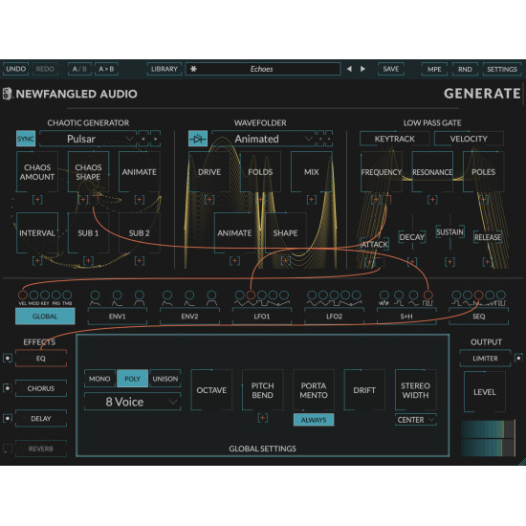Click the RELEASE envelope slider

488,237
